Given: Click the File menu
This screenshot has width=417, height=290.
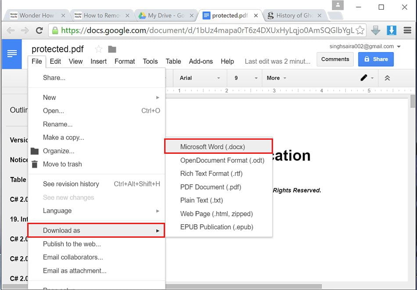Looking at the screenshot, I should [37, 61].
